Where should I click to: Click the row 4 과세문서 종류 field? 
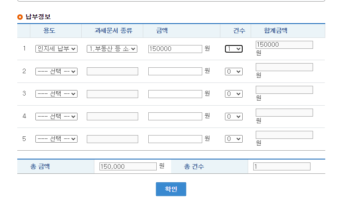point(112,117)
